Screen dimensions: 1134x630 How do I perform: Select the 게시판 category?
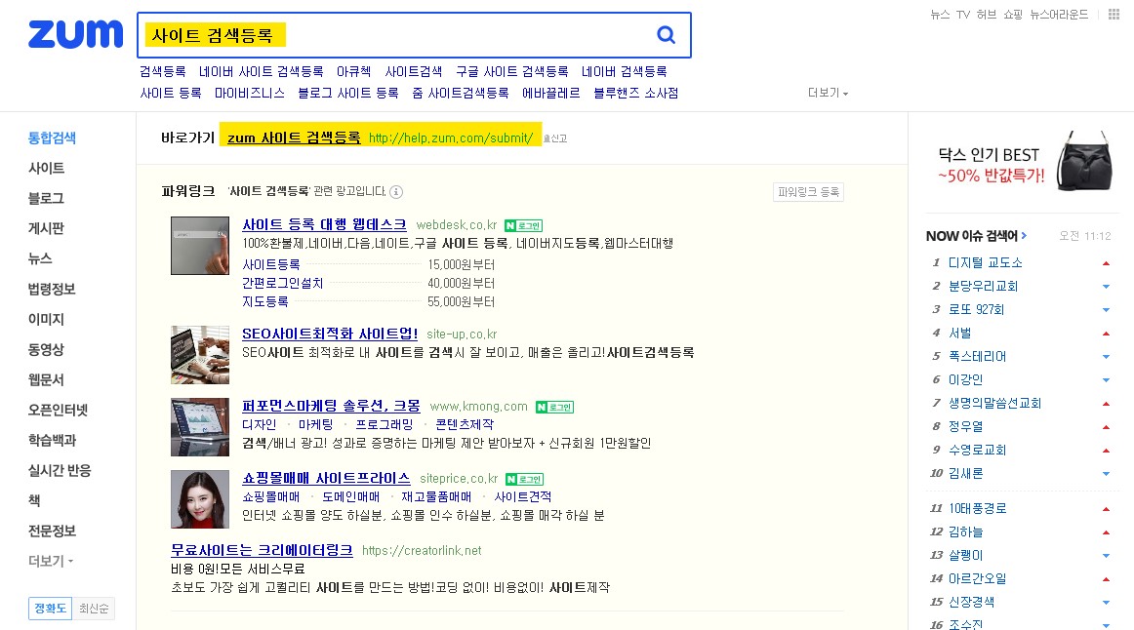46,228
